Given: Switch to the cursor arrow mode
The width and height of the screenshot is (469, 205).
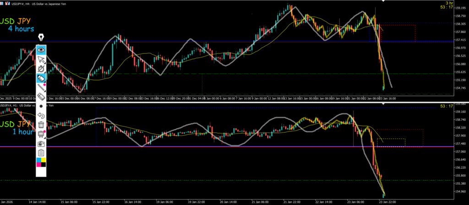Looking at the screenshot, I should [41, 59].
